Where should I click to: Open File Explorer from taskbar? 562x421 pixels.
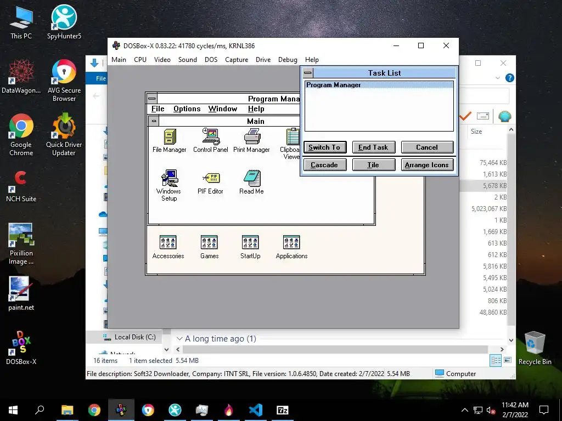(x=68, y=410)
